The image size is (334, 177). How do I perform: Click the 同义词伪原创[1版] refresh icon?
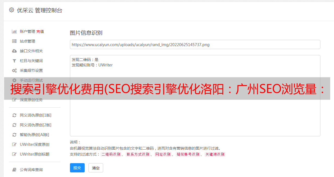tap(14, 115)
